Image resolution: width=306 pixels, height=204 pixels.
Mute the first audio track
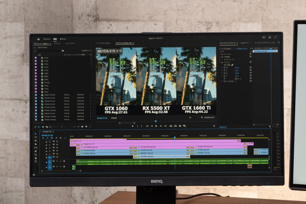tap(57, 161)
